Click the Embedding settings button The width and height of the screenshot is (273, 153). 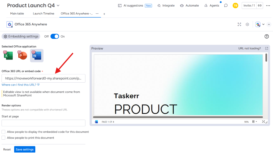coord(21,36)
